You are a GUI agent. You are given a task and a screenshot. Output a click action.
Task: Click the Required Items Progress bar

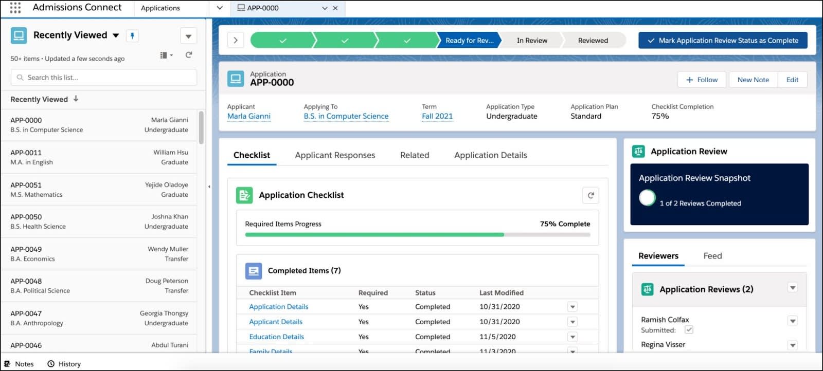coord(418,235)
